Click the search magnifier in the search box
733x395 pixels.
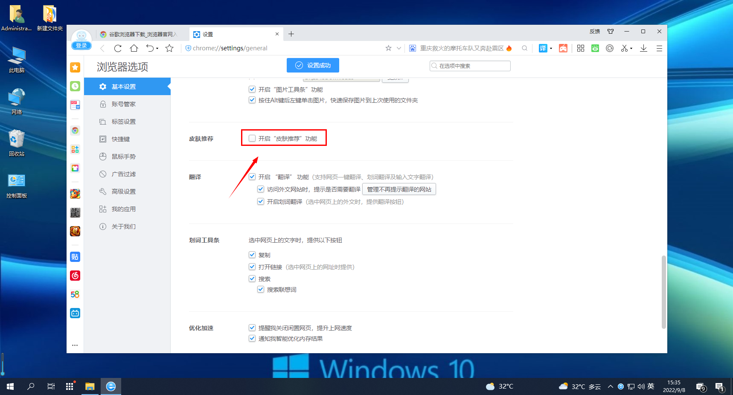click(x=524, y=48)
